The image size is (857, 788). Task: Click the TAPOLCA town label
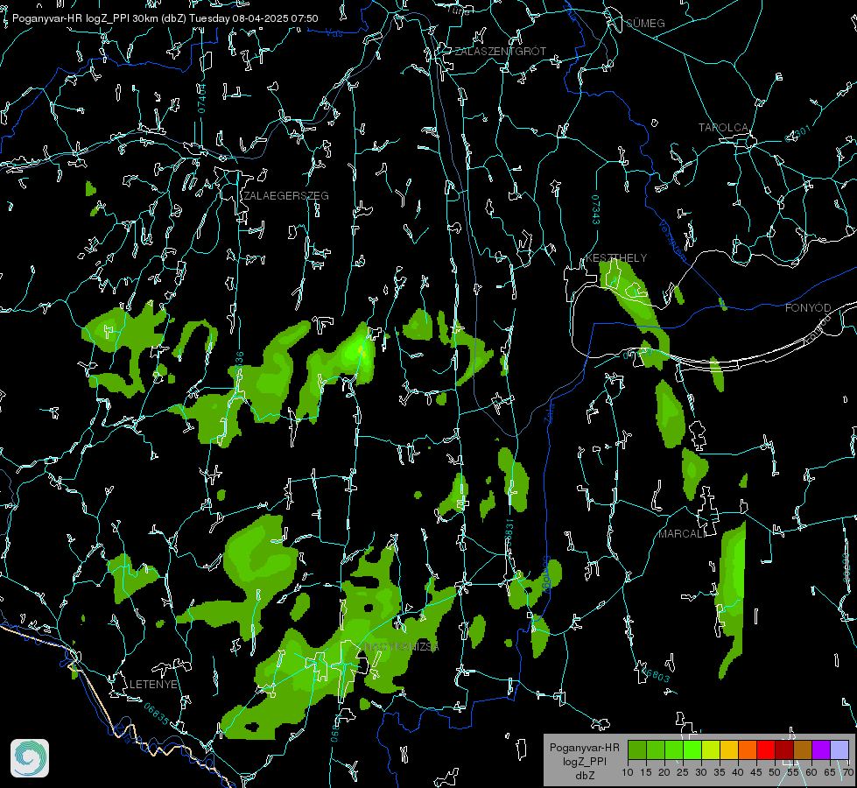click(723, 128)
